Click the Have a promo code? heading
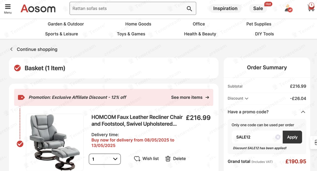 [x=248, y=112]
